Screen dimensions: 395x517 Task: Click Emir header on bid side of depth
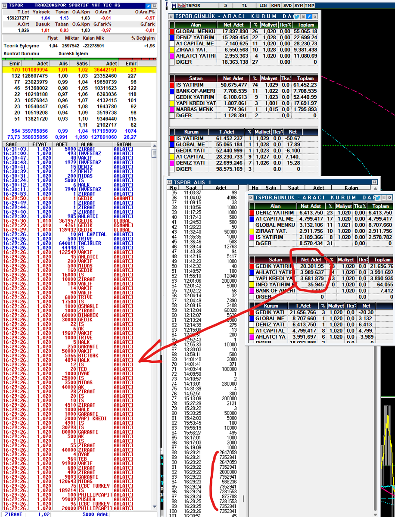pyautogui.click(x=12, y=63)
